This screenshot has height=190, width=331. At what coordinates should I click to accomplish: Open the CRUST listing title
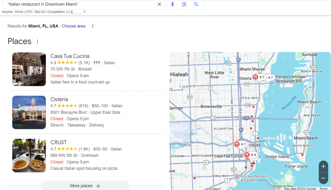pyautogui.click(x=59, y=142)
